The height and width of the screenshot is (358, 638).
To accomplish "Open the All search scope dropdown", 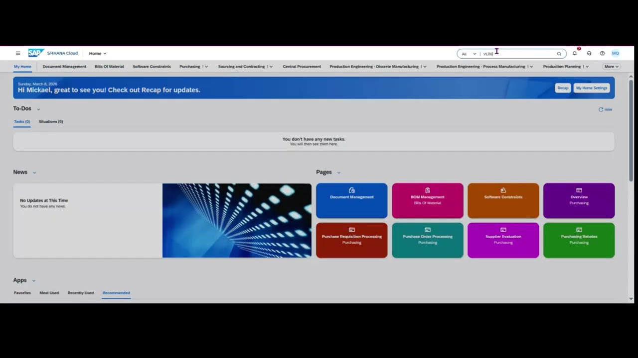I will 469,54.
